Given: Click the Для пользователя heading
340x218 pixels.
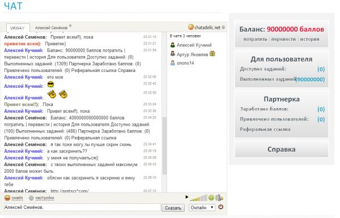Looking at the screenshot, I should click(x=281, y=59).
